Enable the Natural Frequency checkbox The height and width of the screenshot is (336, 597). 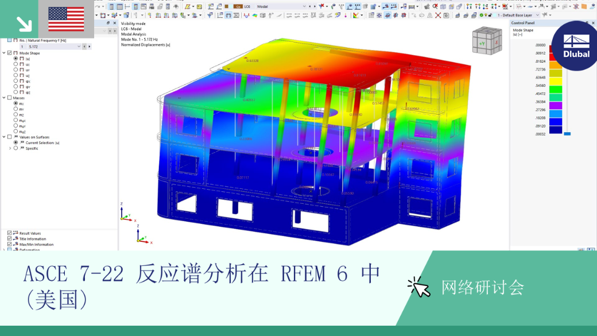10,40
